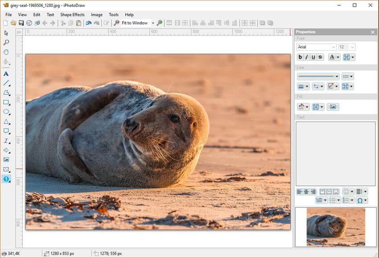
Task: Click the seal preview thumbnail
Action: point(335,227)
